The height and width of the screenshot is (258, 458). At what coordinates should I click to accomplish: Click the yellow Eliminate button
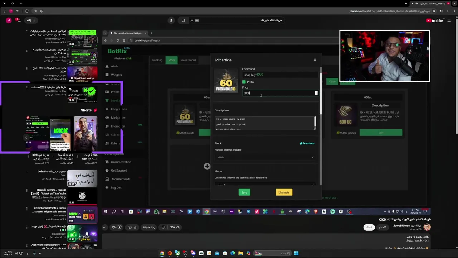pyautogui.click(x=284, y=192)
